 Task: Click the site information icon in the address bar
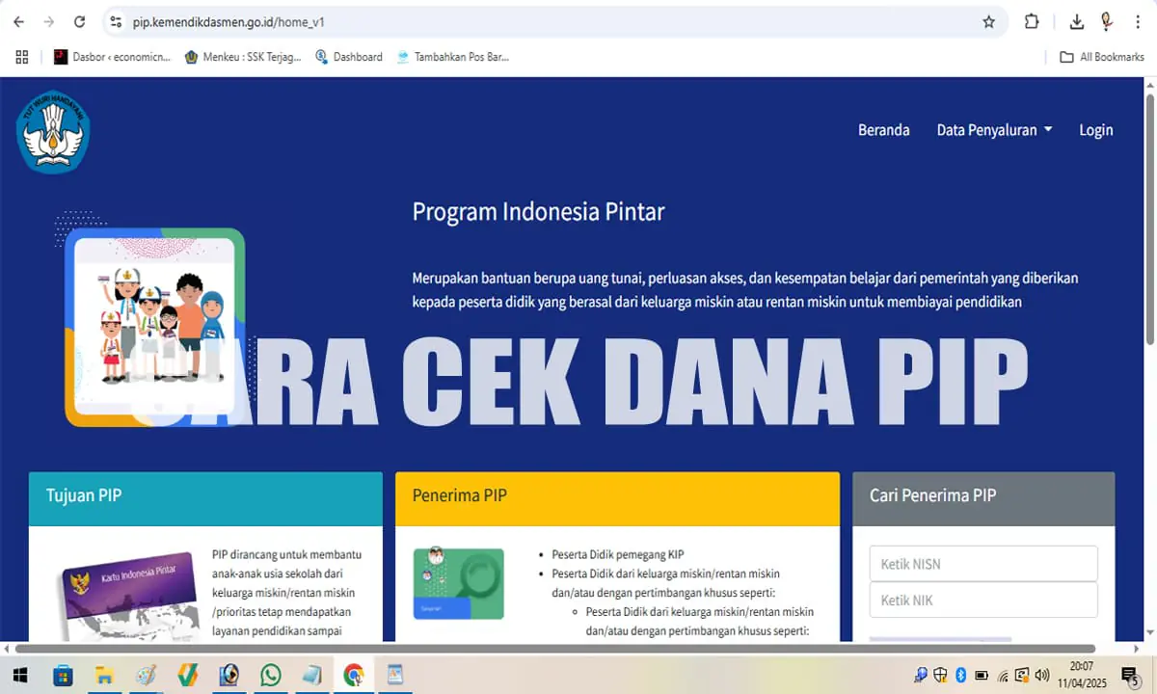coord(115,21)
